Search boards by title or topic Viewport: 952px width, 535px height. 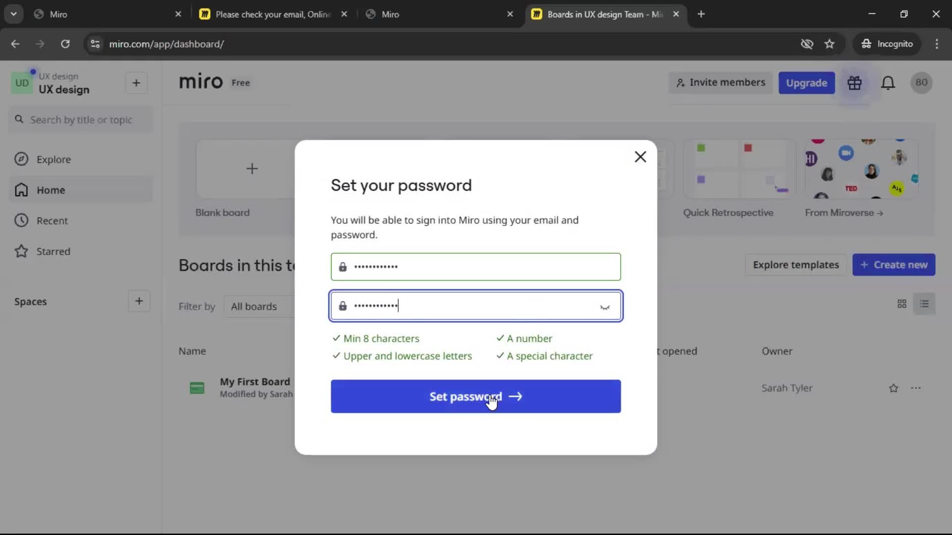click(80, 120)
